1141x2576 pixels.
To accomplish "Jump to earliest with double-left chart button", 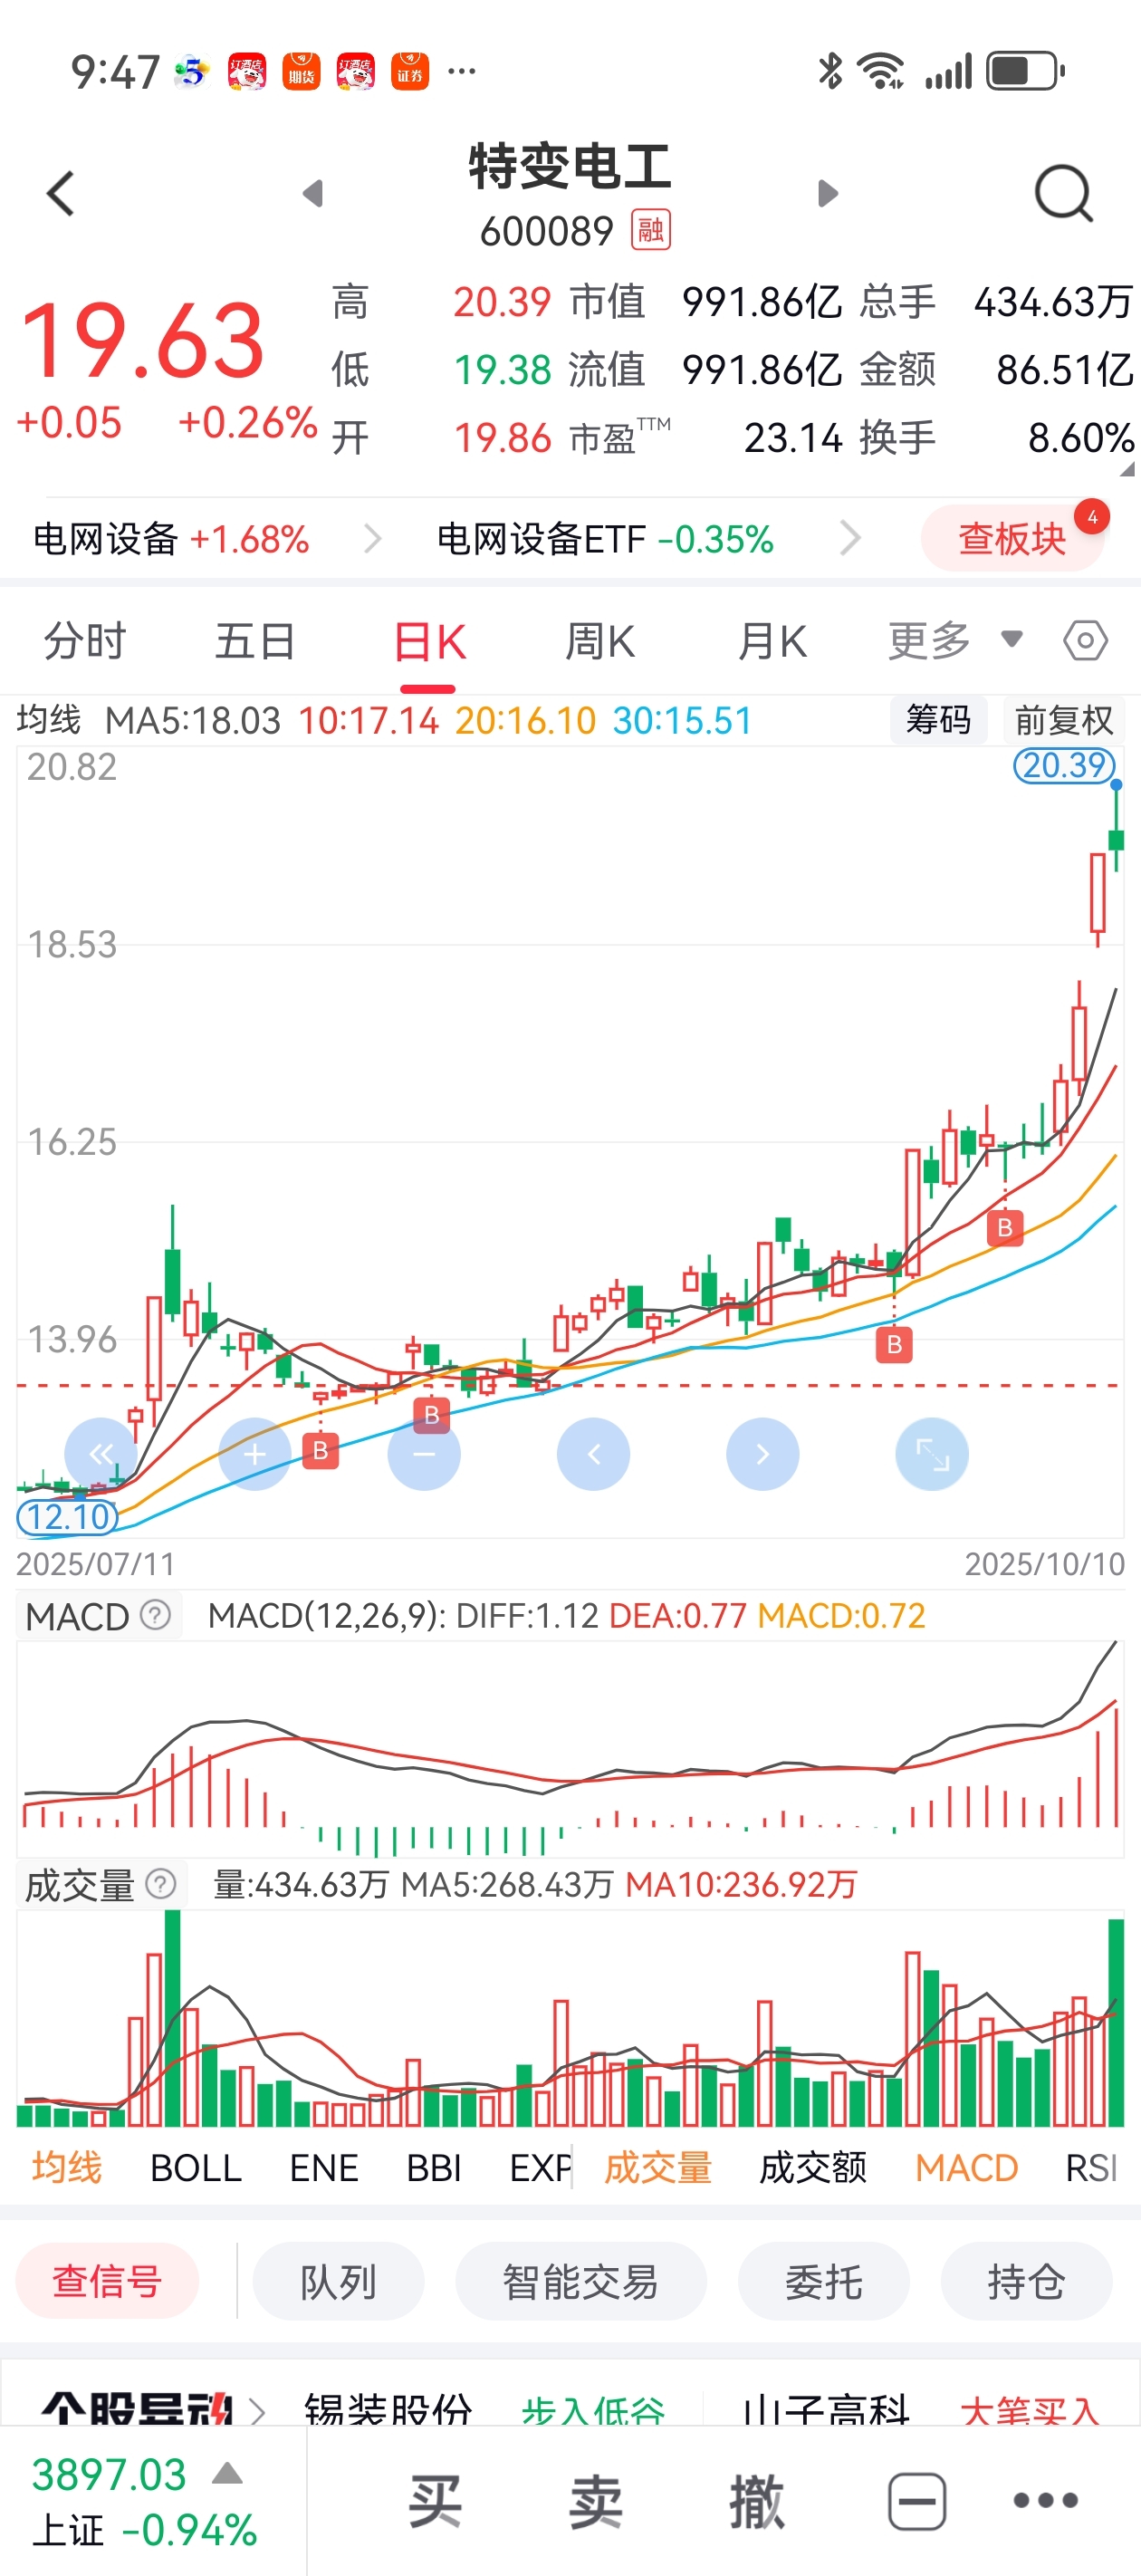I will [101, 1454].
